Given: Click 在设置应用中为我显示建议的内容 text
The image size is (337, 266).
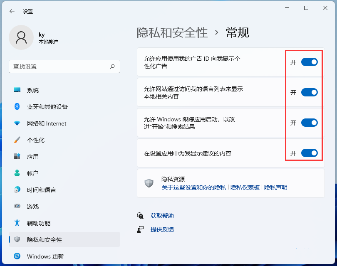Looking at the screenshot, I should coord(187,153).
